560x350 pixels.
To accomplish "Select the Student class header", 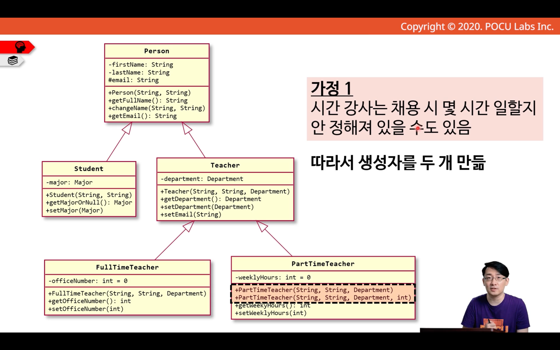I will click(89, 169).
